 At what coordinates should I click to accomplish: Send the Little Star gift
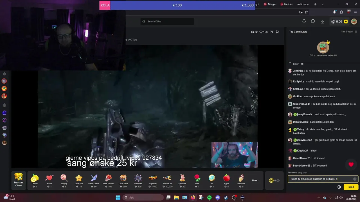[79, 180]
